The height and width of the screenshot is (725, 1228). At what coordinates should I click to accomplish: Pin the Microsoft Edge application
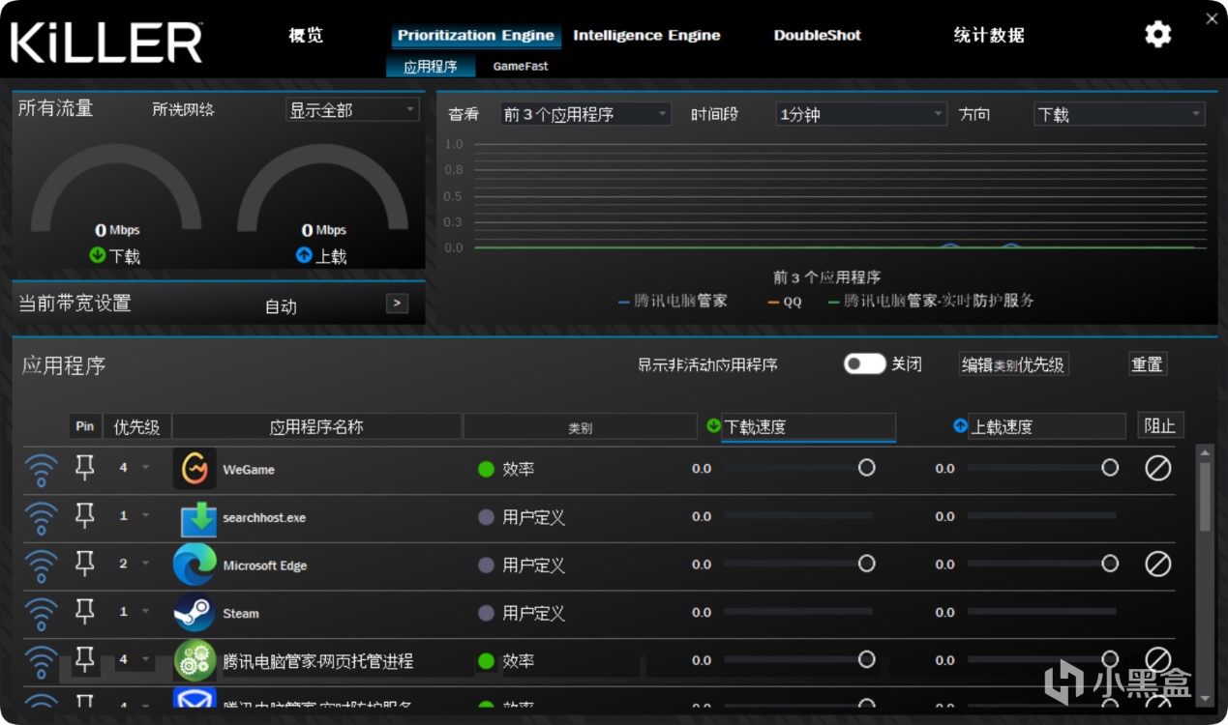point(85,564)
